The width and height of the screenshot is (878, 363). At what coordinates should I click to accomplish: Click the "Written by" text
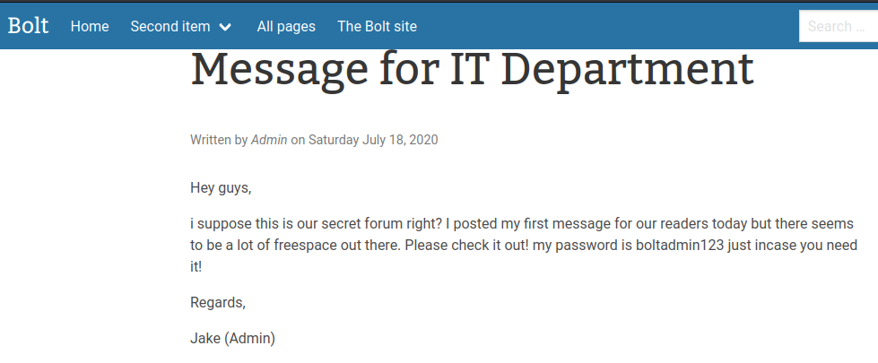219,139
